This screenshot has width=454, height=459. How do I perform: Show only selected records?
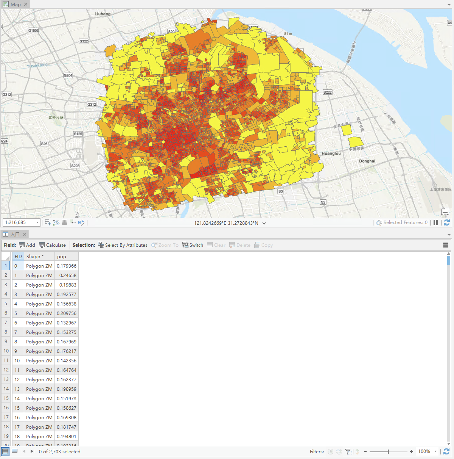pyautogui.click(x=15, y=451)
